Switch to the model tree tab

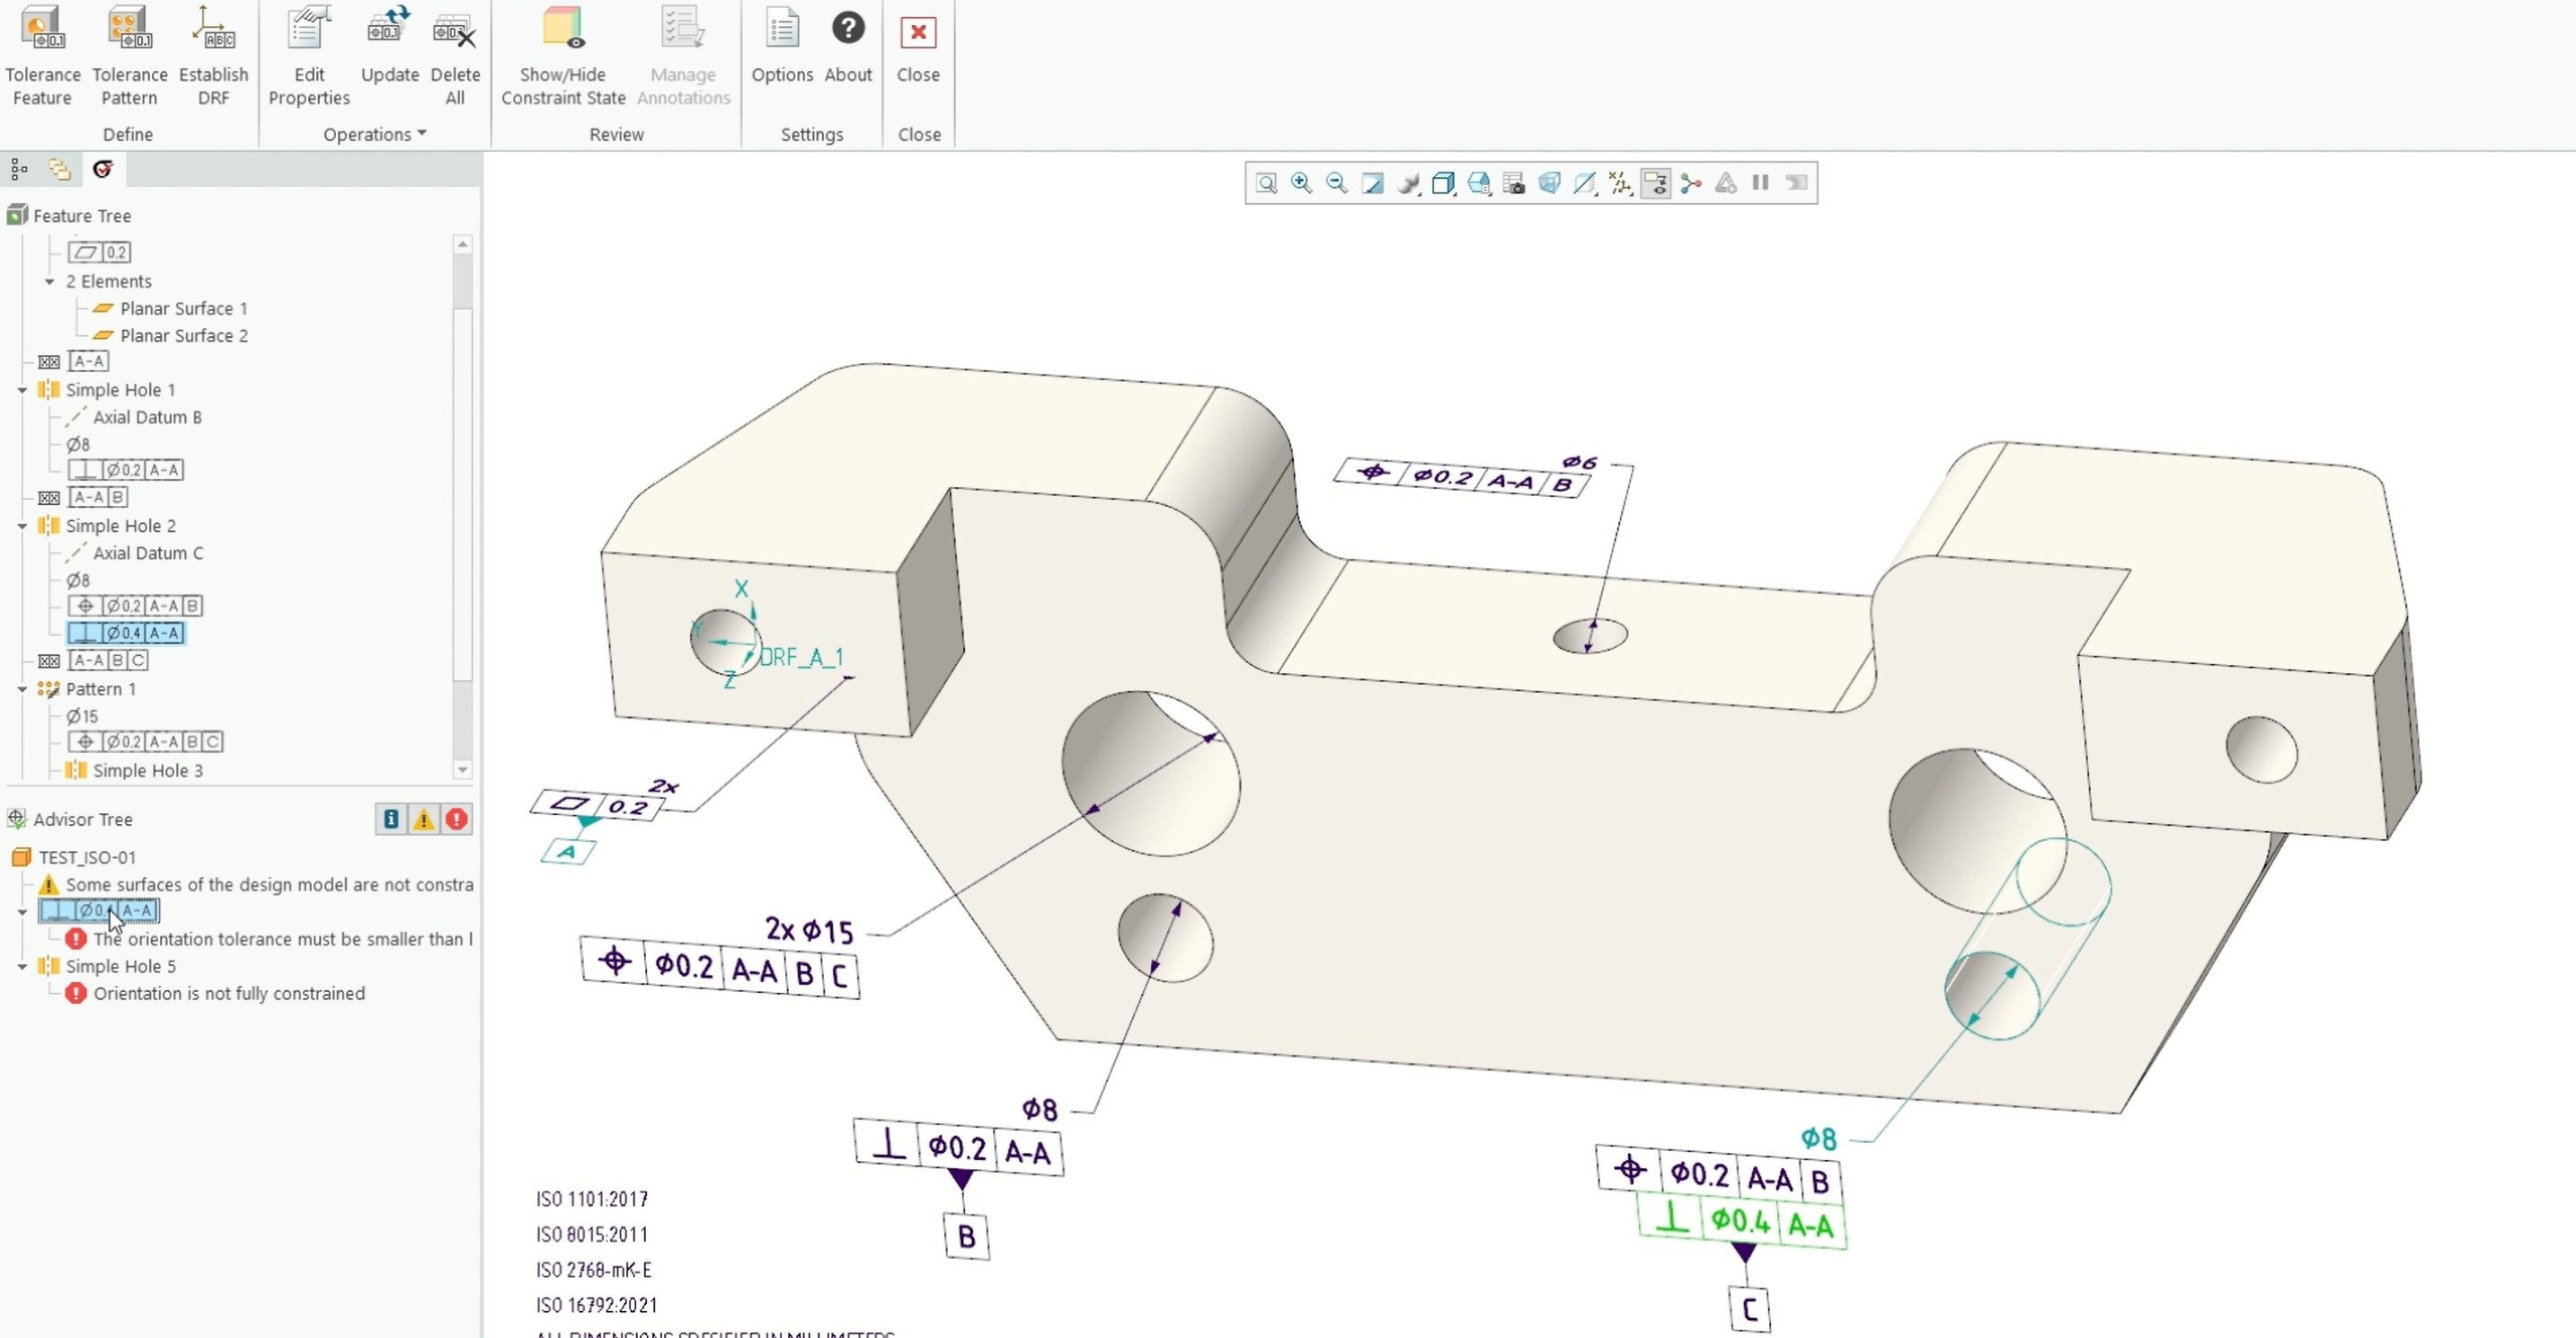click(18, 169)
